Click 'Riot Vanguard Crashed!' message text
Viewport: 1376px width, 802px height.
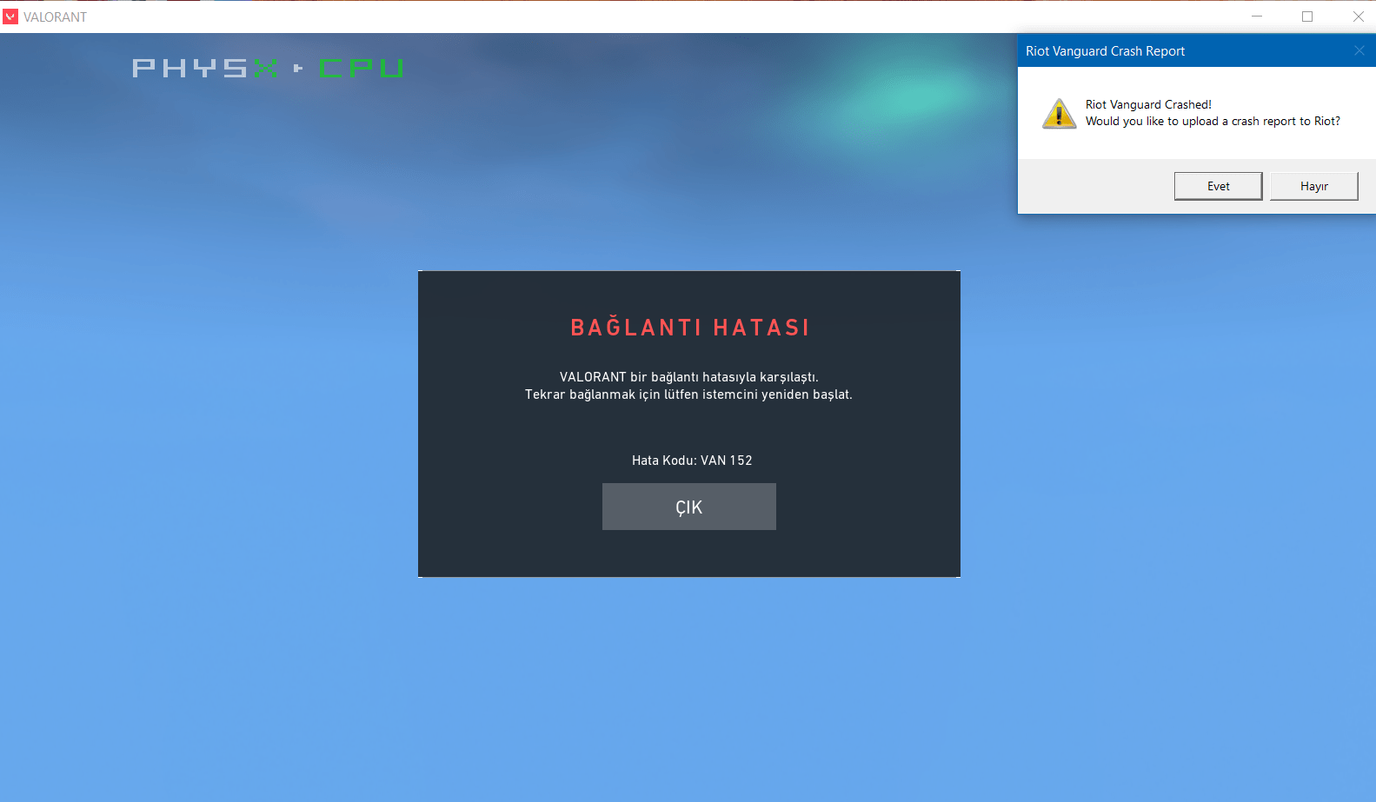(1148, 104)
